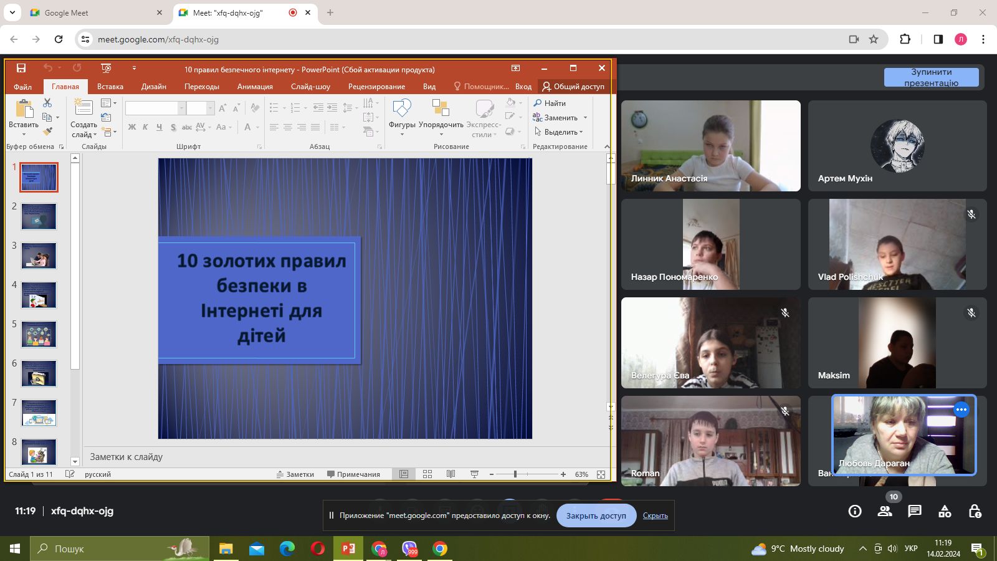Click the Hide (Скрыть) link
The height and width of the screenshot is (561, 997).
coord(655,515)
